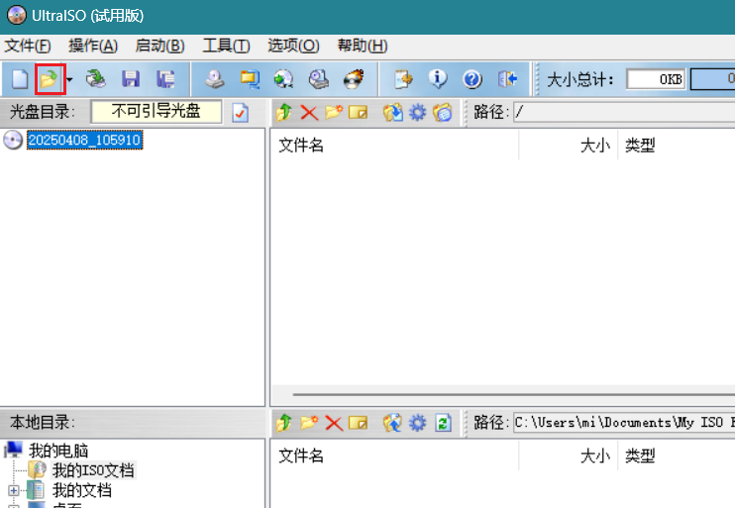Image resolution: width=735 pixels, height=508 pixels.
Task: Select the 20250408_105910 disc node
Action: (x=85, y=141)
